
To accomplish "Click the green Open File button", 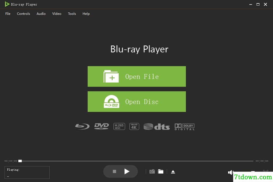I will 137,76.
